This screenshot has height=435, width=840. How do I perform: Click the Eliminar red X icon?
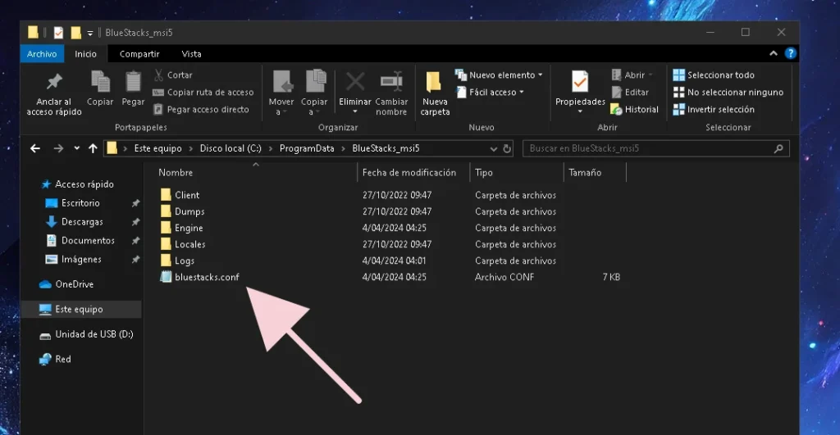[x=355, y=82]
